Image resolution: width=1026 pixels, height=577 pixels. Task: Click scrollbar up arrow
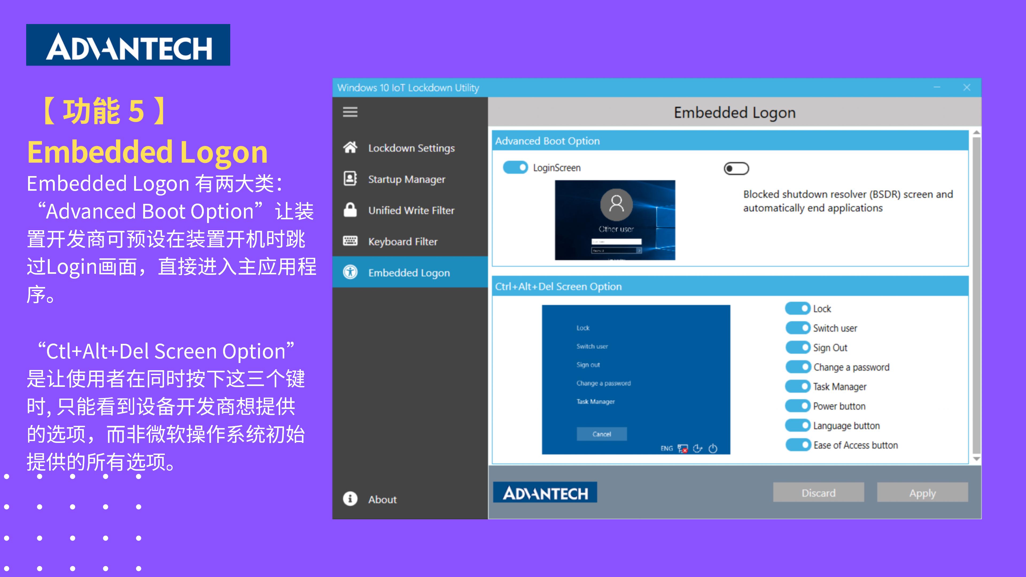[x=976, y=132]
